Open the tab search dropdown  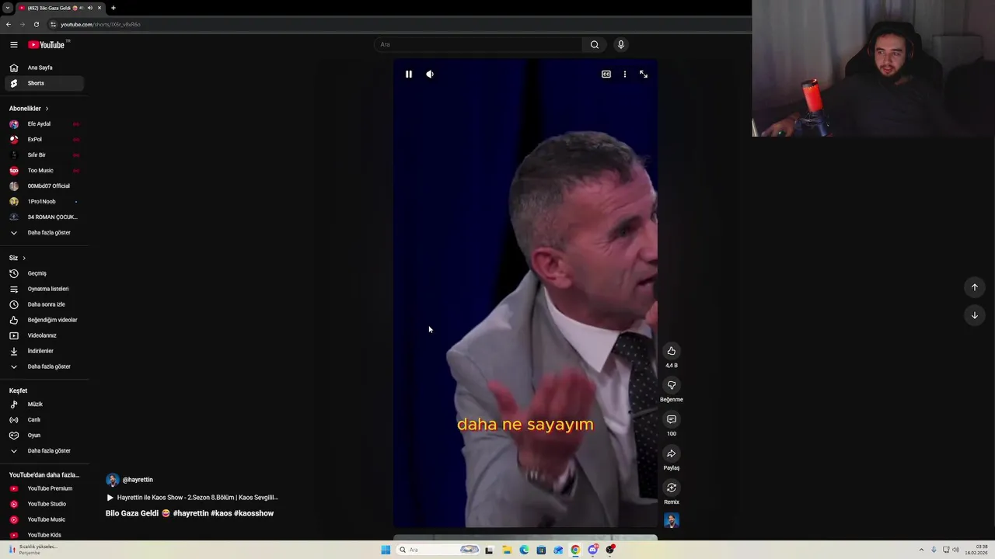tap(6, 8)
